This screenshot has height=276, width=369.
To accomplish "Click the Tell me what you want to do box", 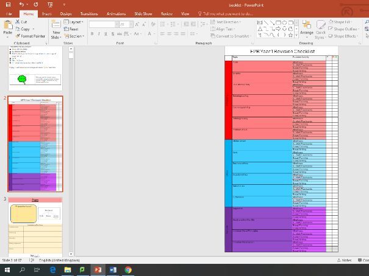I will (x=226, y=14).
